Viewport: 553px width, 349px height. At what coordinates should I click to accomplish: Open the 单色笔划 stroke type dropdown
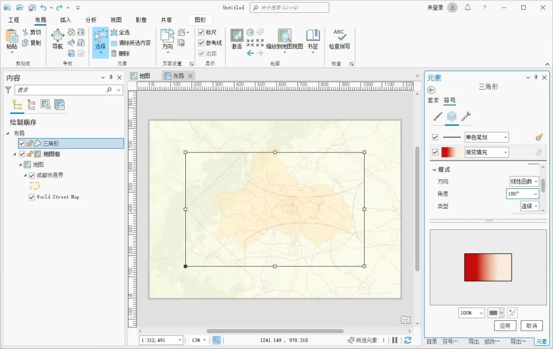tap(487, 137)
